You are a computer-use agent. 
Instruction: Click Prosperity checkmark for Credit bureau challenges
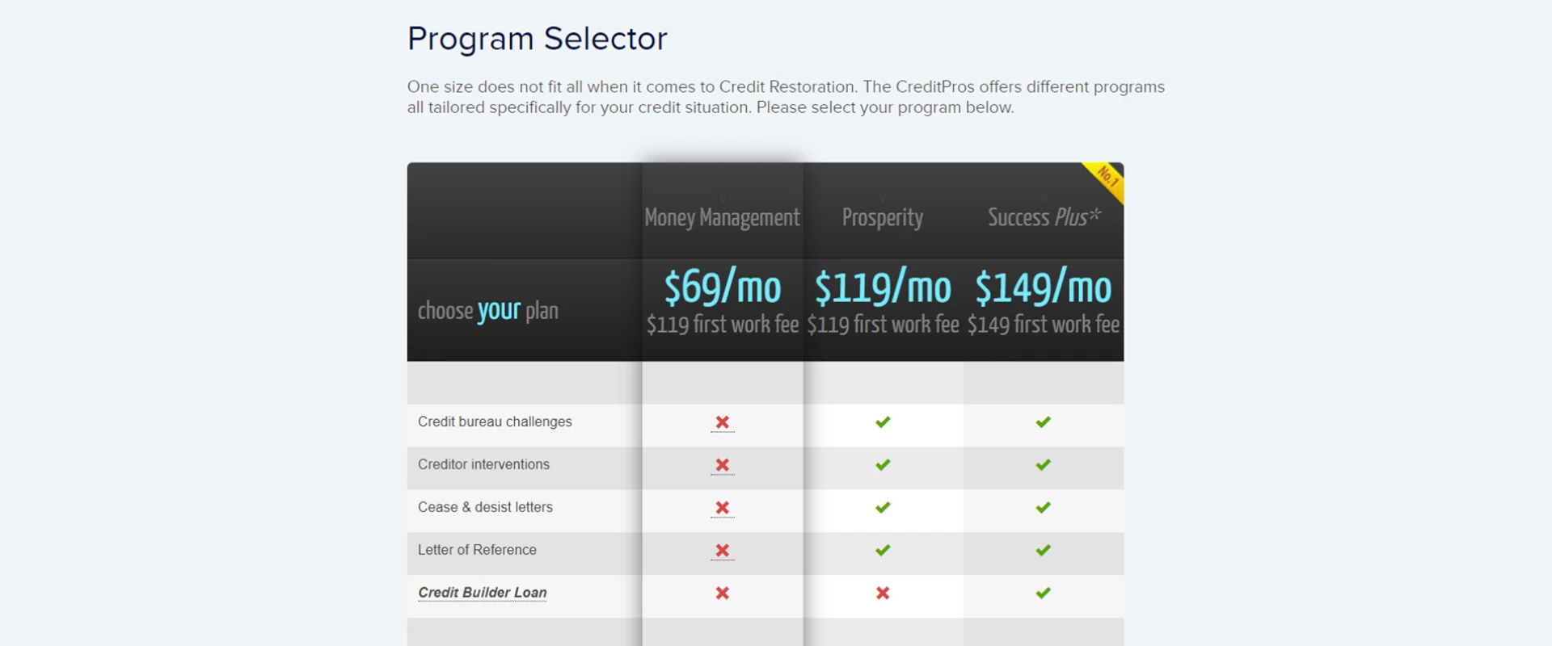(883, 422)
